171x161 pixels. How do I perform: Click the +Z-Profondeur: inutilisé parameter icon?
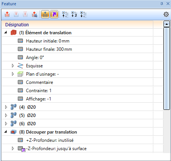[x=20, y=140]
